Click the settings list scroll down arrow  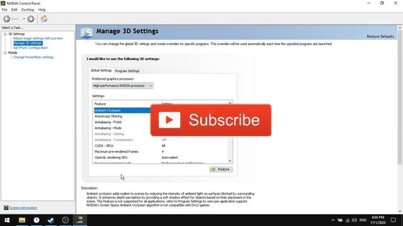tap(230, 161)
